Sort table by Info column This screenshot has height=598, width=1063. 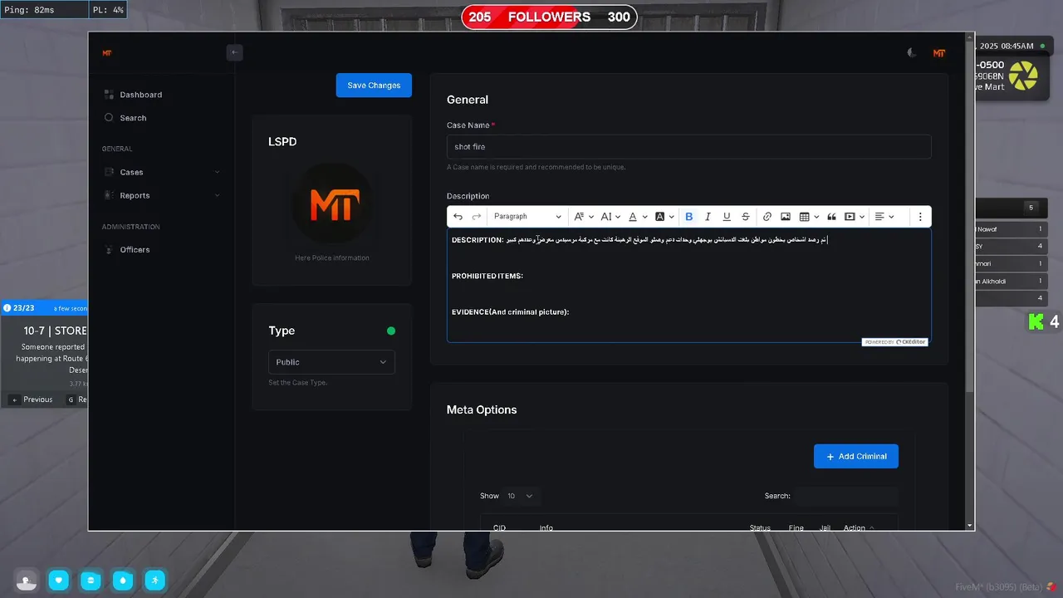click(546, 527)
